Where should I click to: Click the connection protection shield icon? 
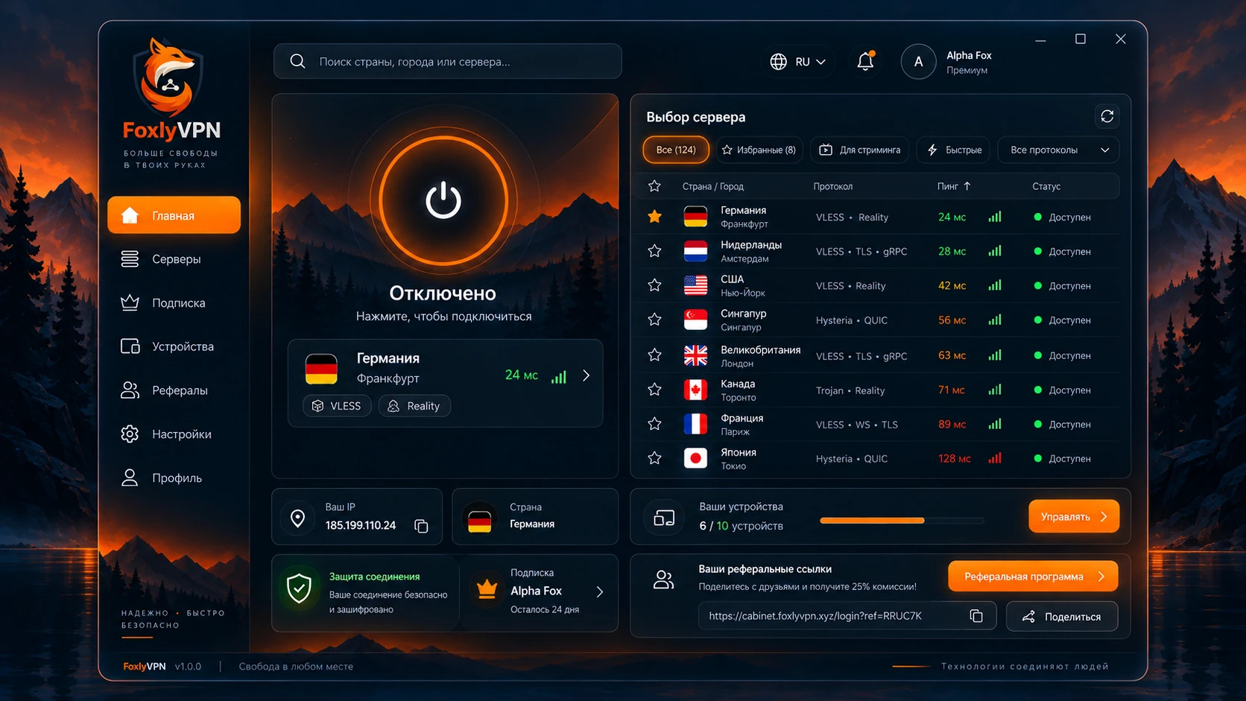pyautogui.click(x=299, y=589)
